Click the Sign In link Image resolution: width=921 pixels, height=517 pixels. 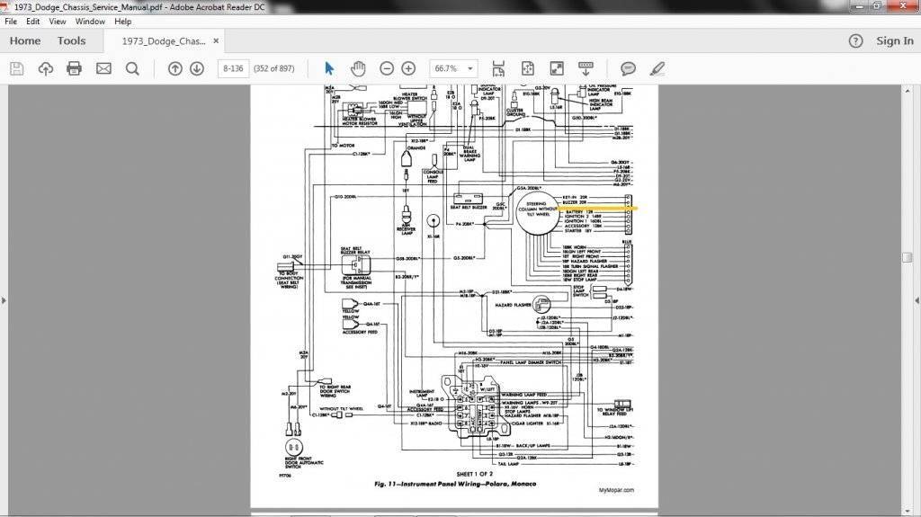click(894, 40)
